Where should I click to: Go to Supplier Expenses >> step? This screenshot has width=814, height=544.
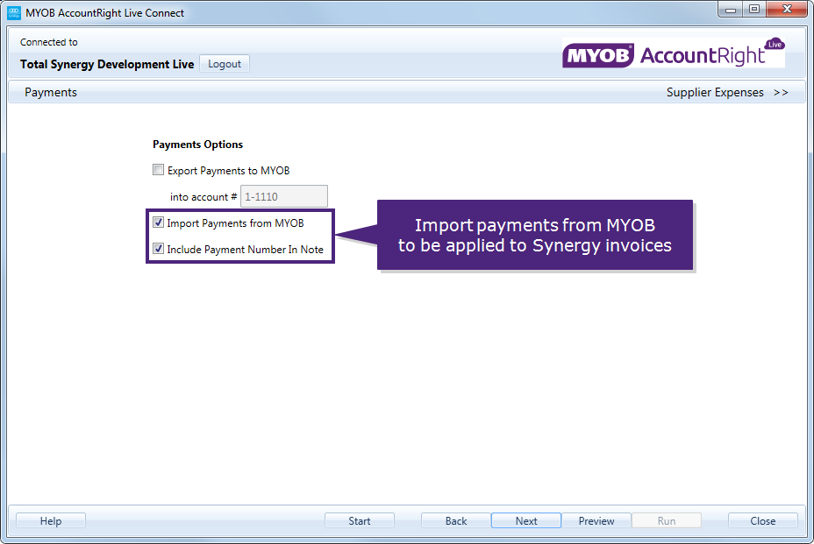point(727,92)
